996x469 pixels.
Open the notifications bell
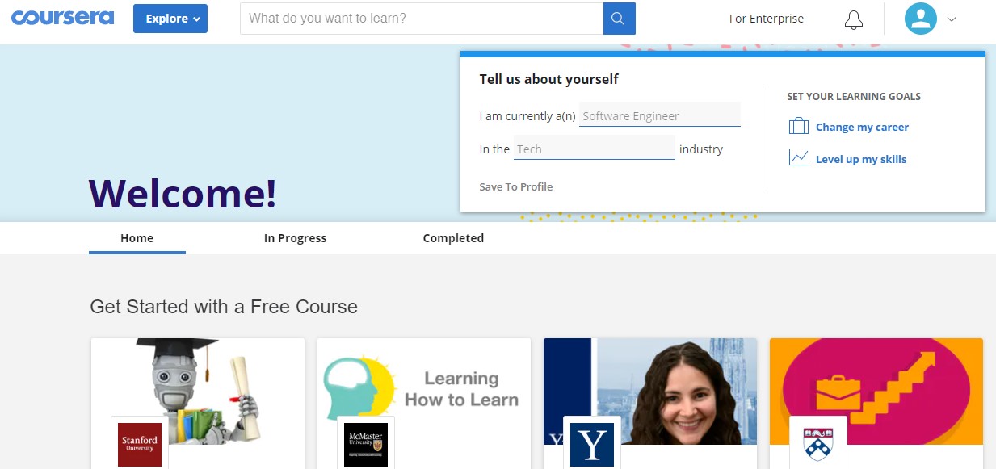pos(854,19)
